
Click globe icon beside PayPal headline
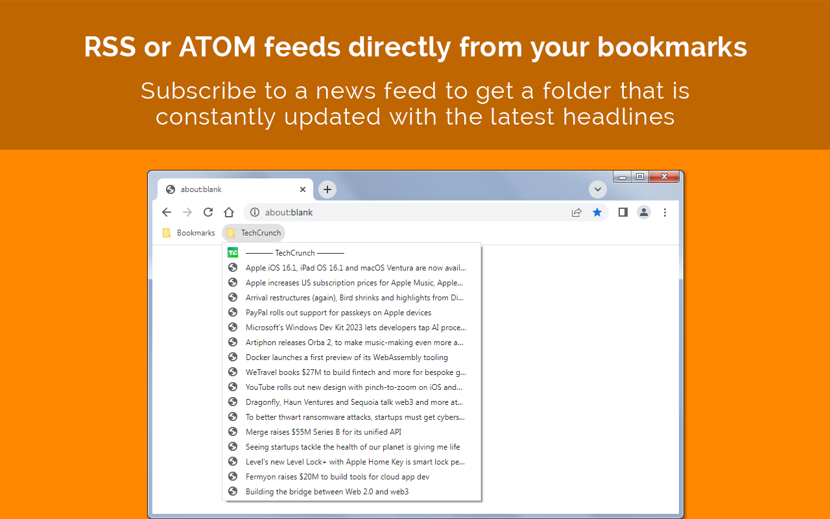(x=233, y=313)
